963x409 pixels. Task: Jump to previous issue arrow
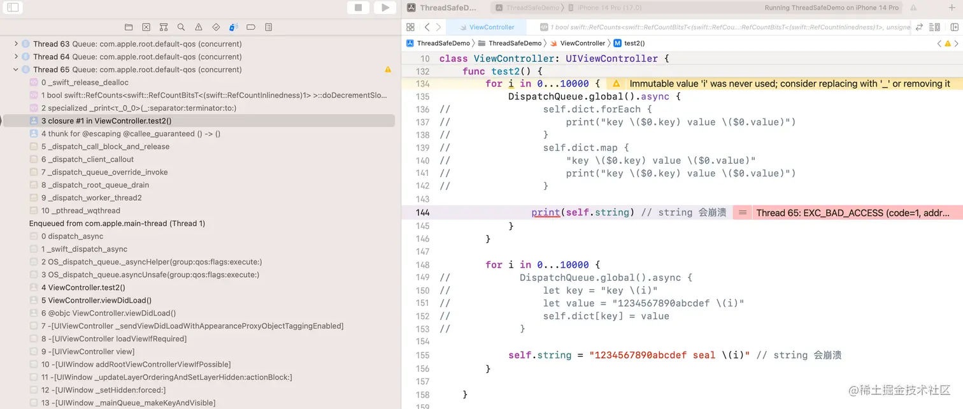939,43
